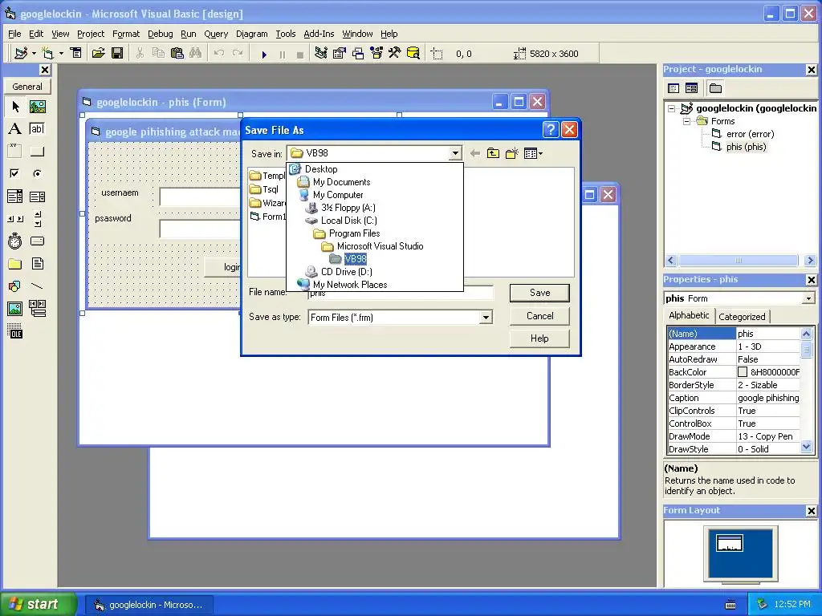Open the Project menu
The width and height of the screenshot is (822, 616).
(91, 34)
